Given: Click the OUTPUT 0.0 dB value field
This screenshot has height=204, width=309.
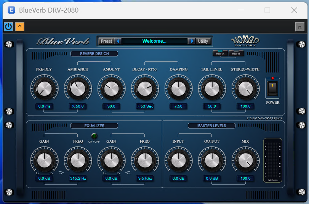Looking at the screenshot, I should click(x=212, y=178).
